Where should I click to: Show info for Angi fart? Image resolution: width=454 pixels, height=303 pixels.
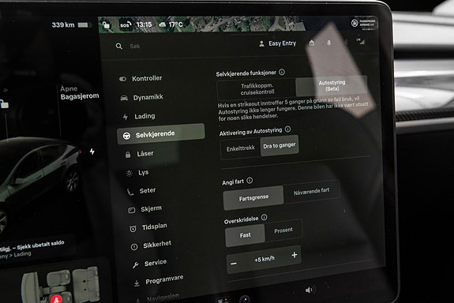(250, 181)
